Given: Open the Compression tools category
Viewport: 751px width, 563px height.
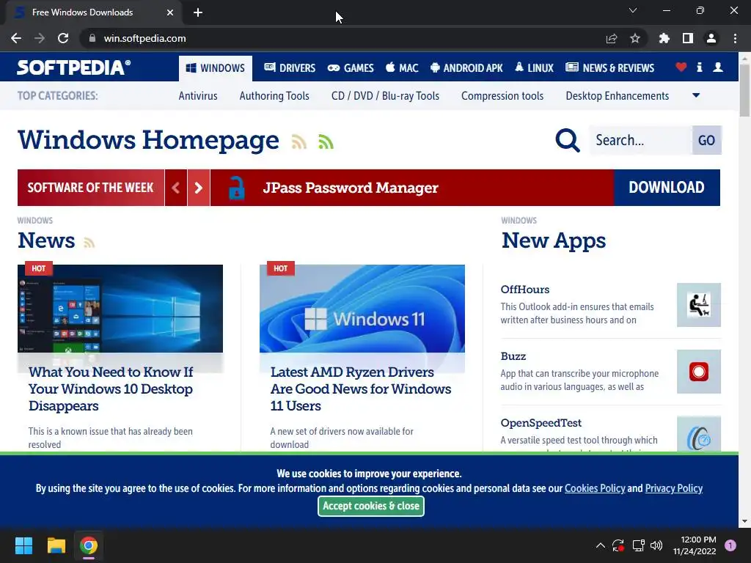Looking at the screenshot, I should tap(502, 96).
